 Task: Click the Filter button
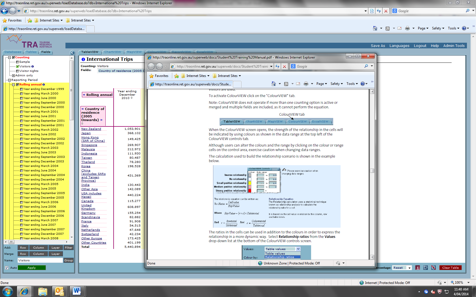click(69, 248)
